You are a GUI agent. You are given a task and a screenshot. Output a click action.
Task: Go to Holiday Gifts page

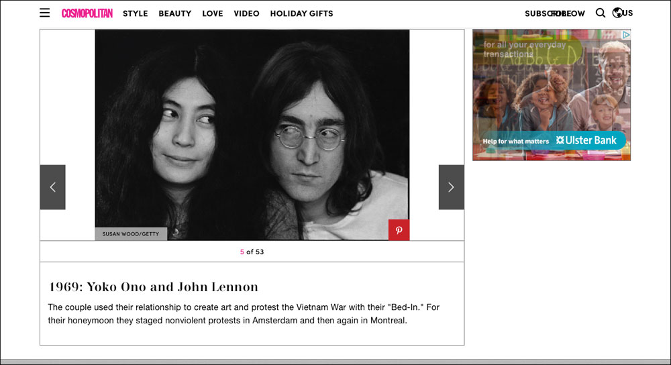coord(302,13)
